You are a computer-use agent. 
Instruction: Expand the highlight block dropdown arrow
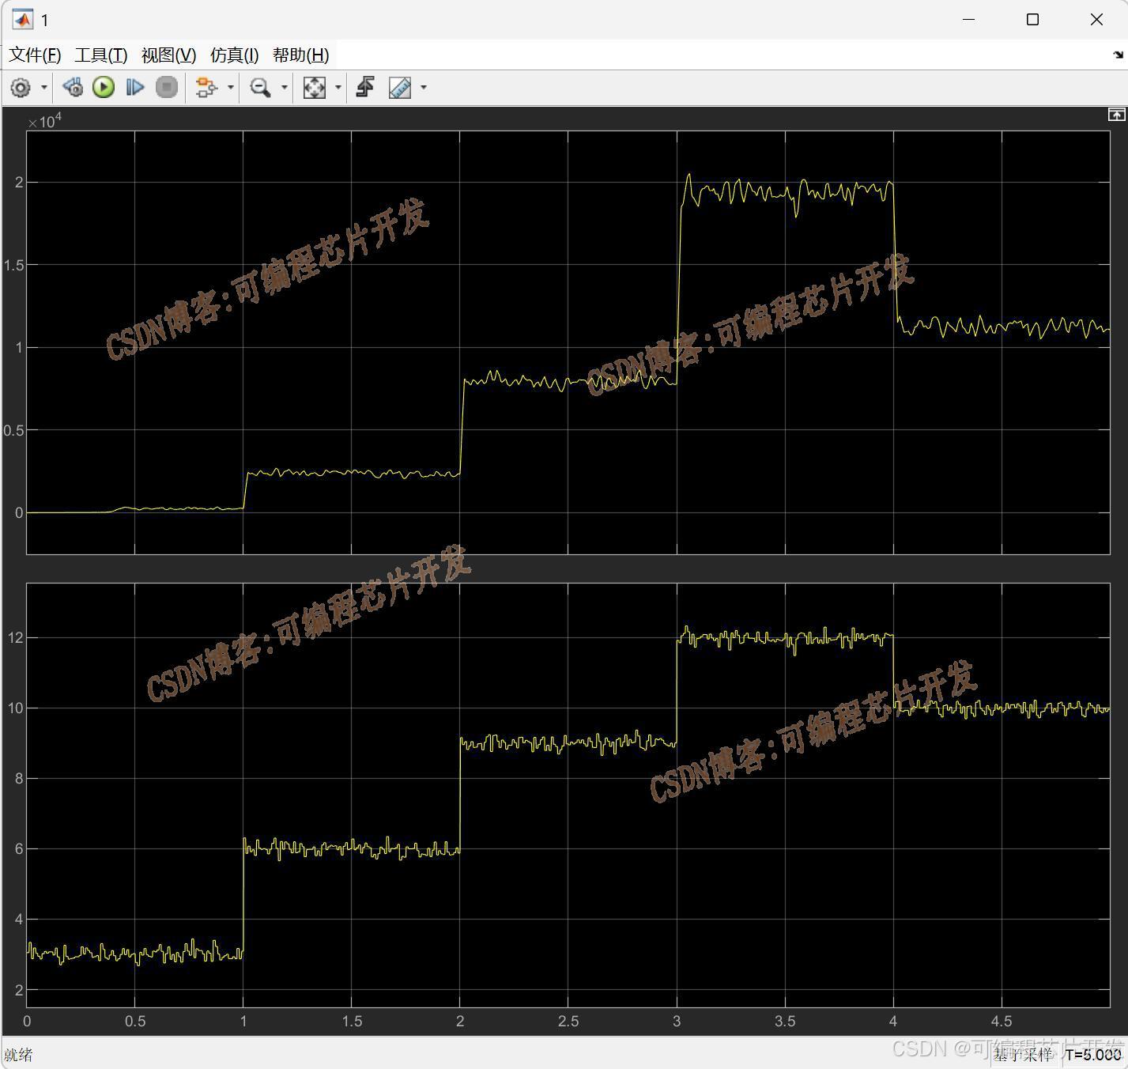231,88
